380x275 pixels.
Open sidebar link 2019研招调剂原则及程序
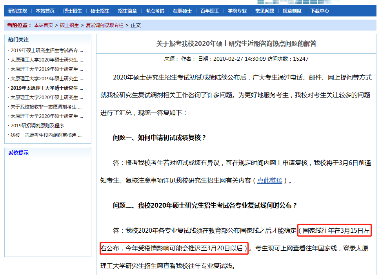pos(37,126)
